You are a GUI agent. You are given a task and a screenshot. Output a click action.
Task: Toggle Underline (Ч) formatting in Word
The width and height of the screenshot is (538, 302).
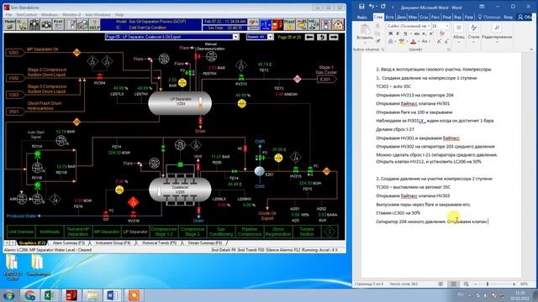pos(405,34)
